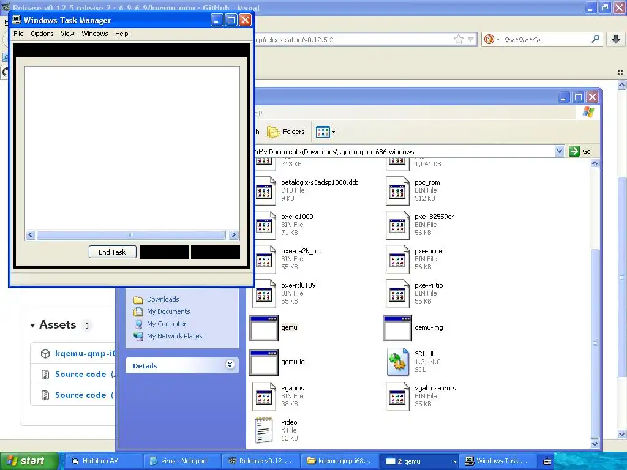This screenshot has width=627, height=470.
Task: Click second Source code asset link
Action: [x=80, y=395]
